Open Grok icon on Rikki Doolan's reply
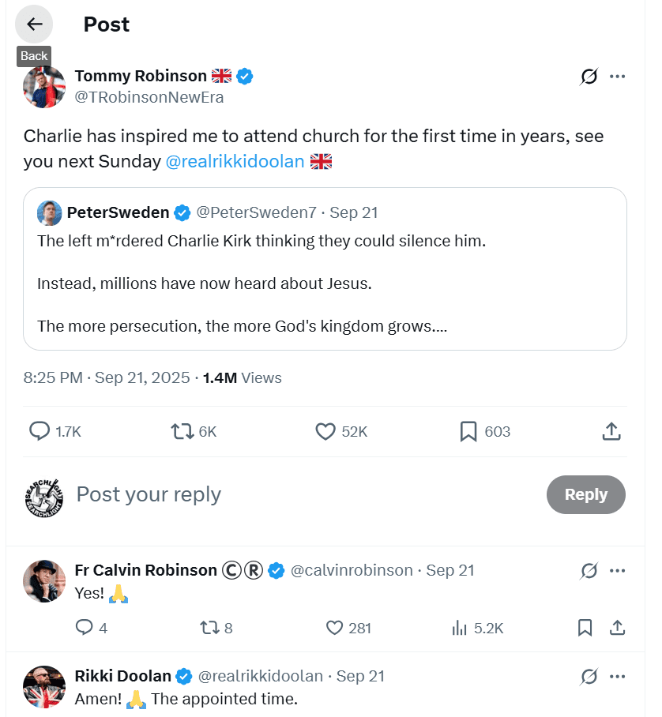 tap(589, 676)
